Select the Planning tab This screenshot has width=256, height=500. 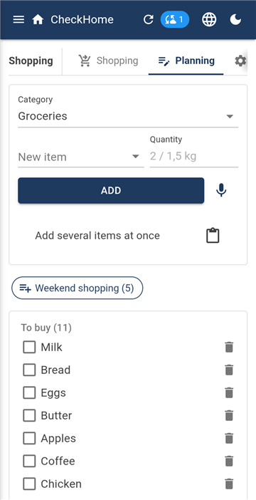(186, 61)
